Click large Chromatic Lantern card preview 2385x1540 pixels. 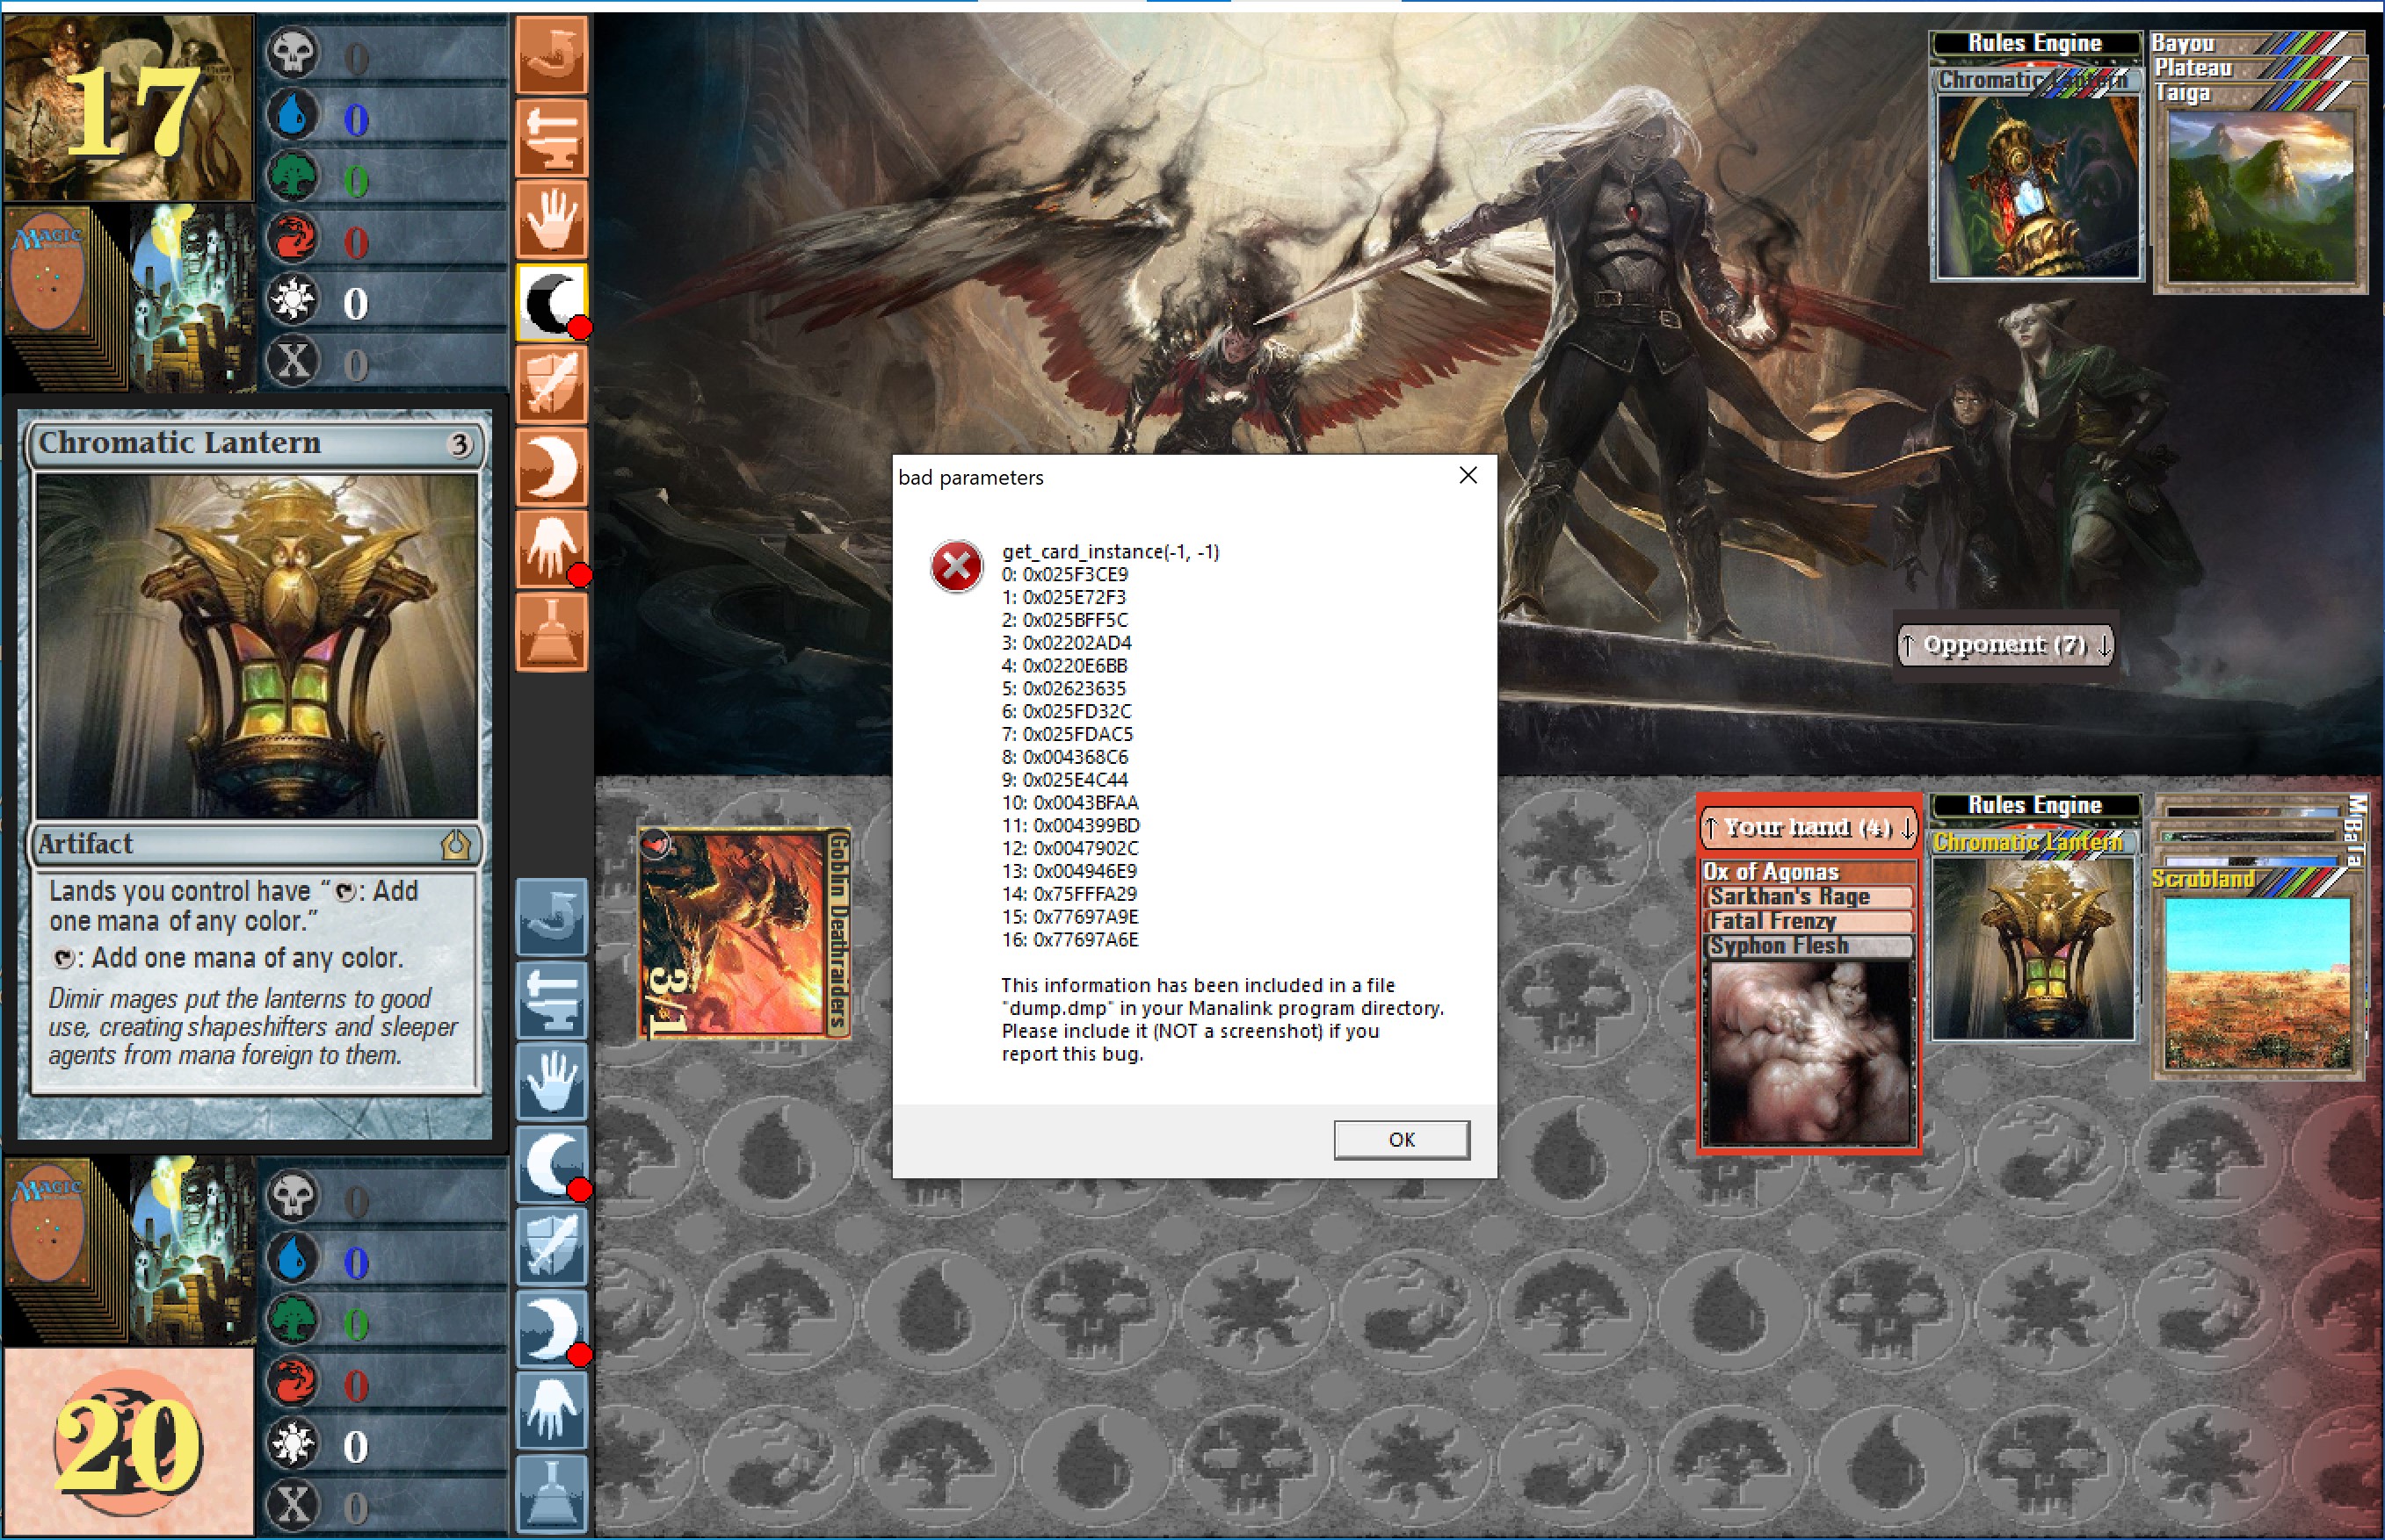point(257,774)
